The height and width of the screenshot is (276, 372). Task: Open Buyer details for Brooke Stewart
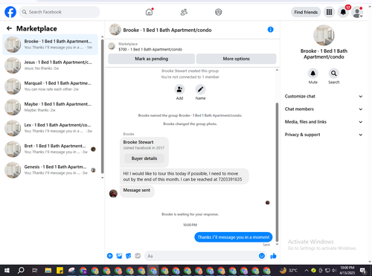[144, 158]
